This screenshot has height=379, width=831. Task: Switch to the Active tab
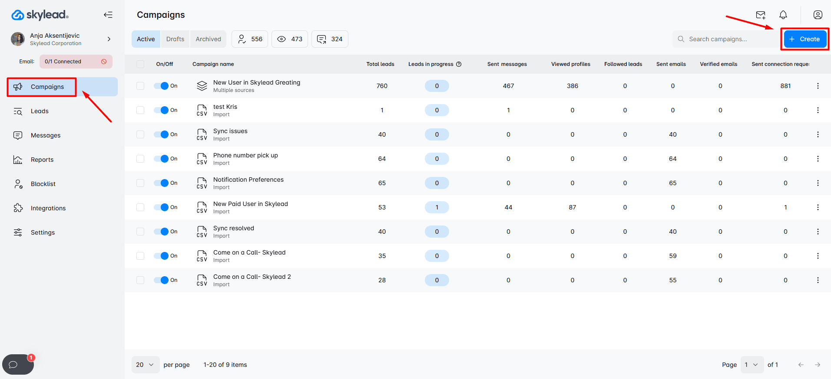pyautogui.click(x=146, y=39)
